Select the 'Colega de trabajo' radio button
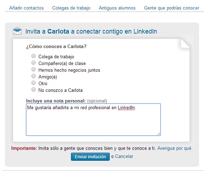 coord(34,56)
